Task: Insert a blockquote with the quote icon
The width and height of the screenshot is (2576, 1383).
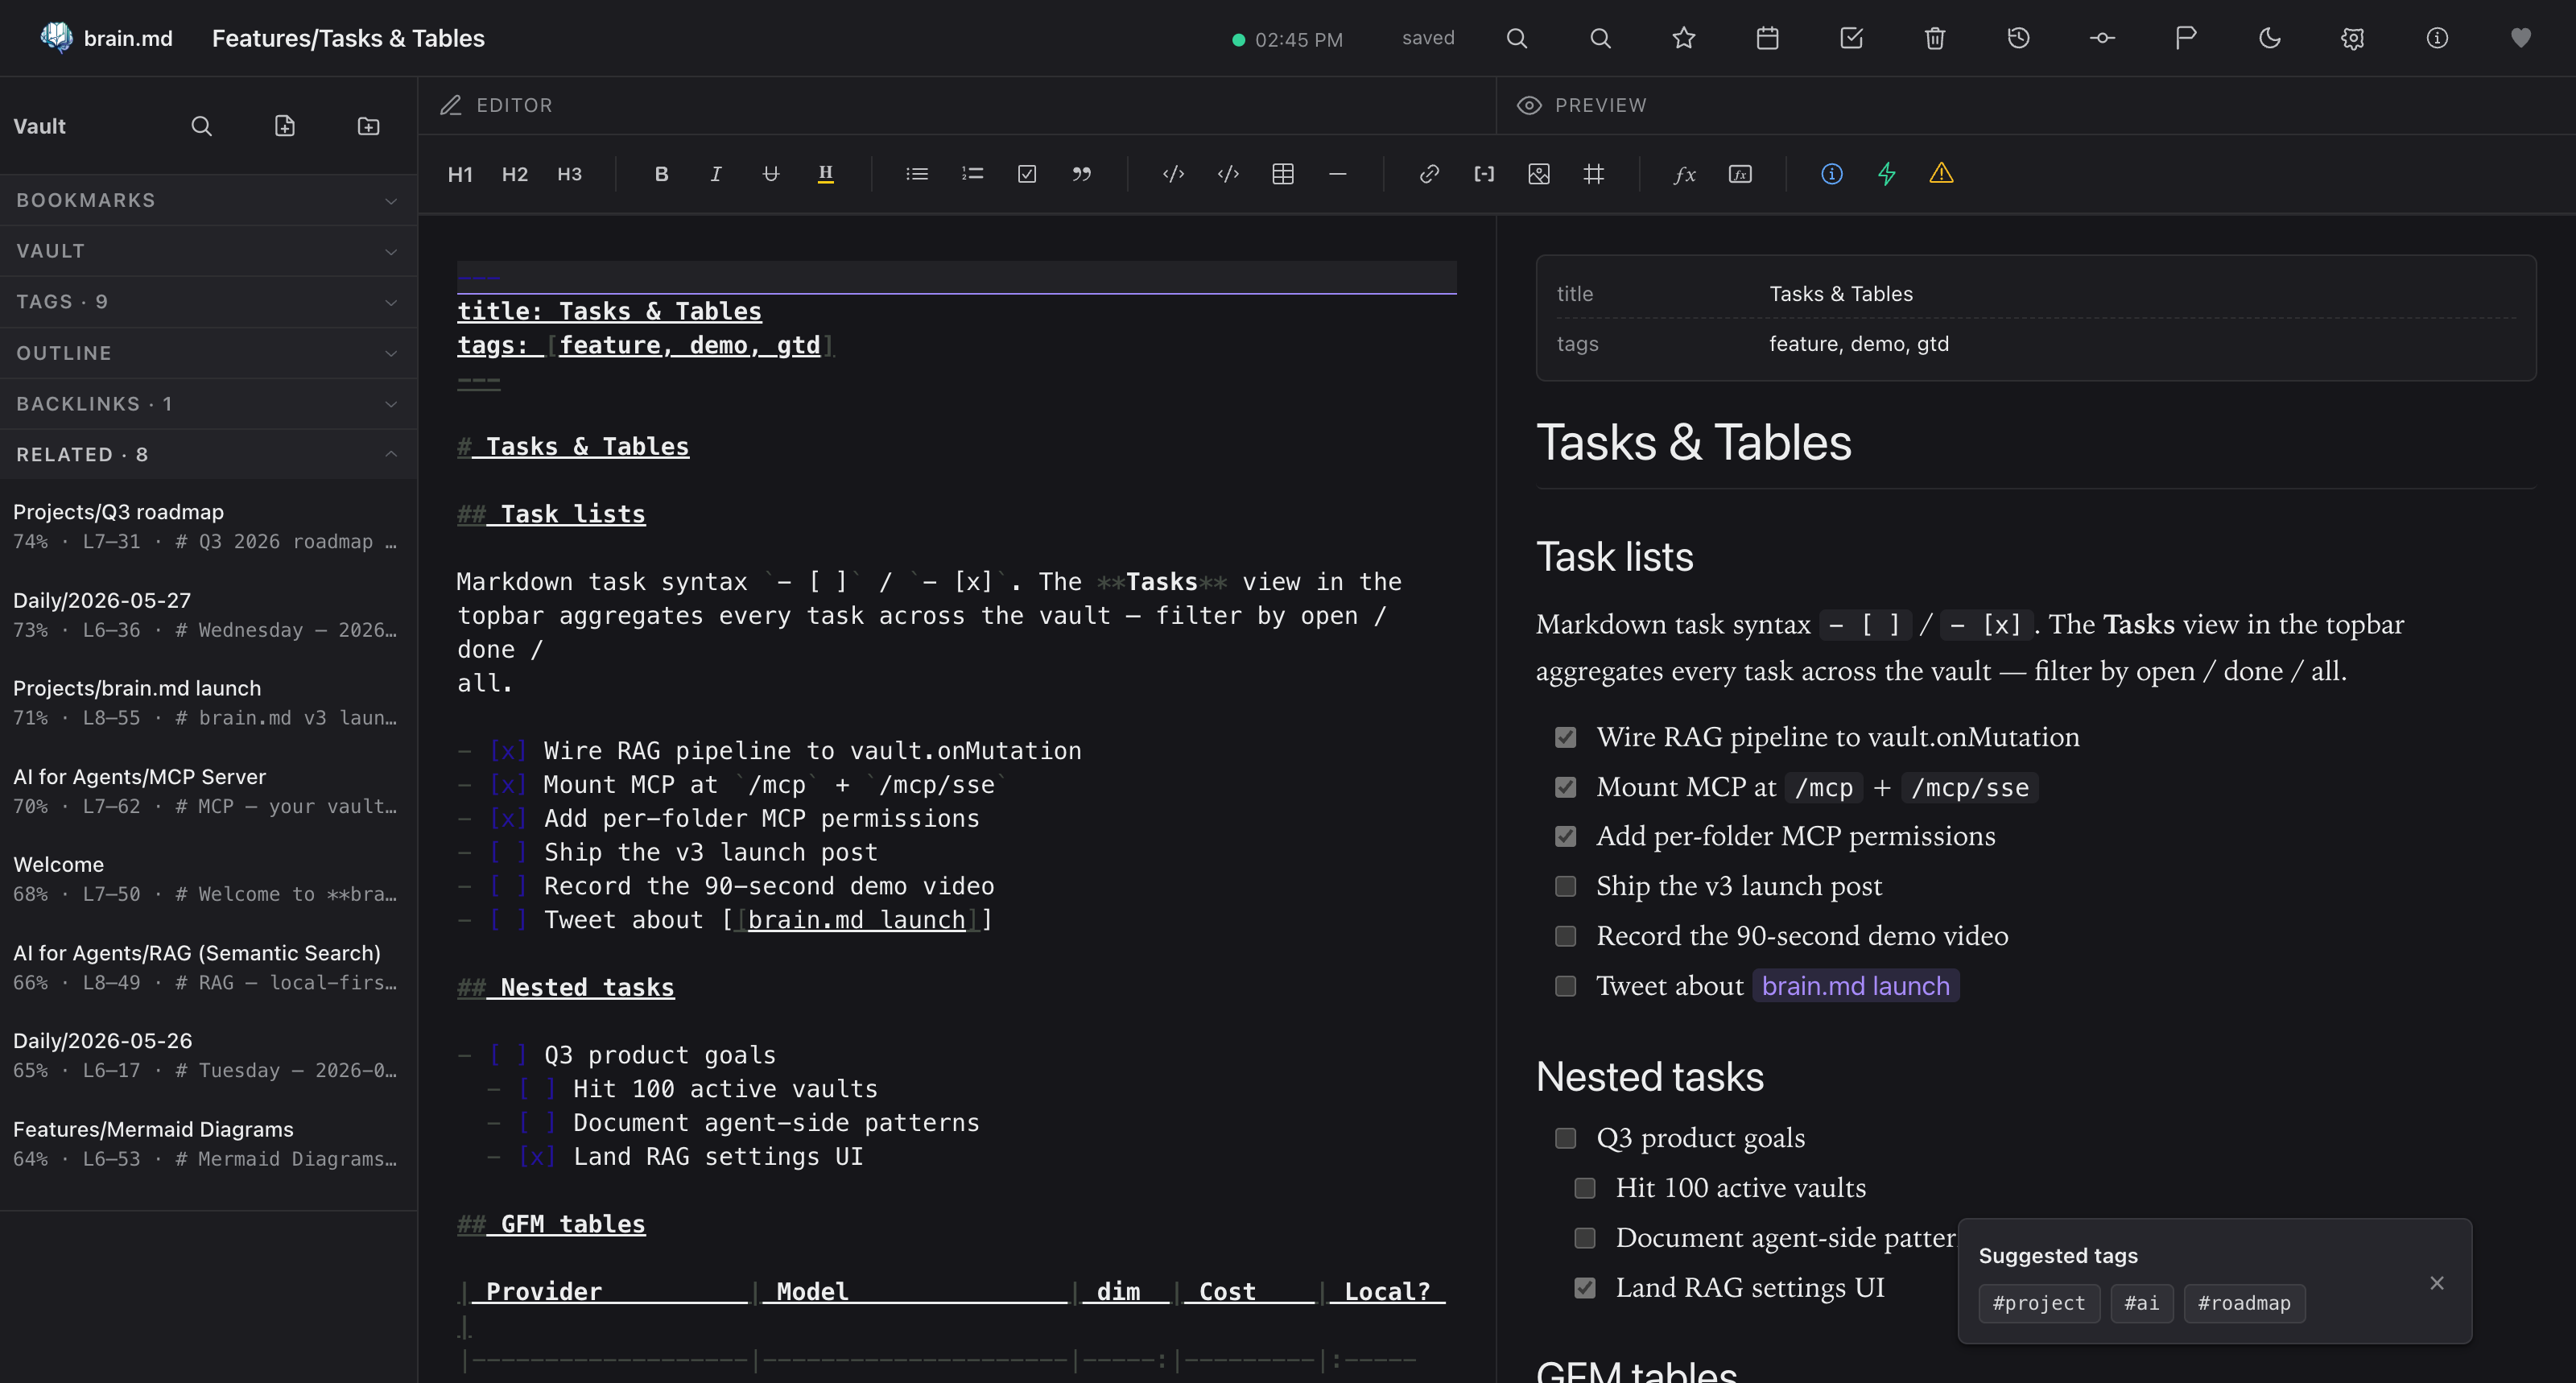Action: [1081, 174]
